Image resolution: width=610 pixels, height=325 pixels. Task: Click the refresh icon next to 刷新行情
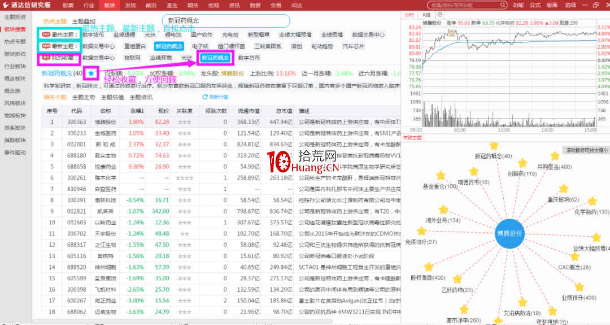coord(204,97)
